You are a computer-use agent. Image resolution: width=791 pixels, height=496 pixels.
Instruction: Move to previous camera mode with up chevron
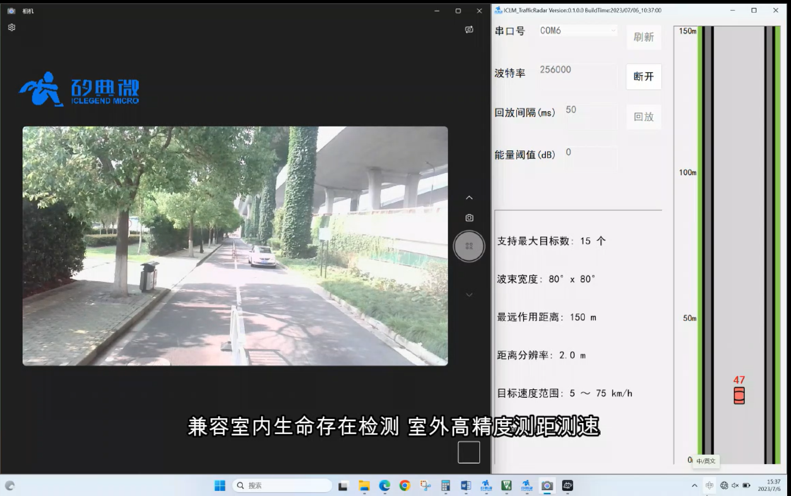click(469, 198)
